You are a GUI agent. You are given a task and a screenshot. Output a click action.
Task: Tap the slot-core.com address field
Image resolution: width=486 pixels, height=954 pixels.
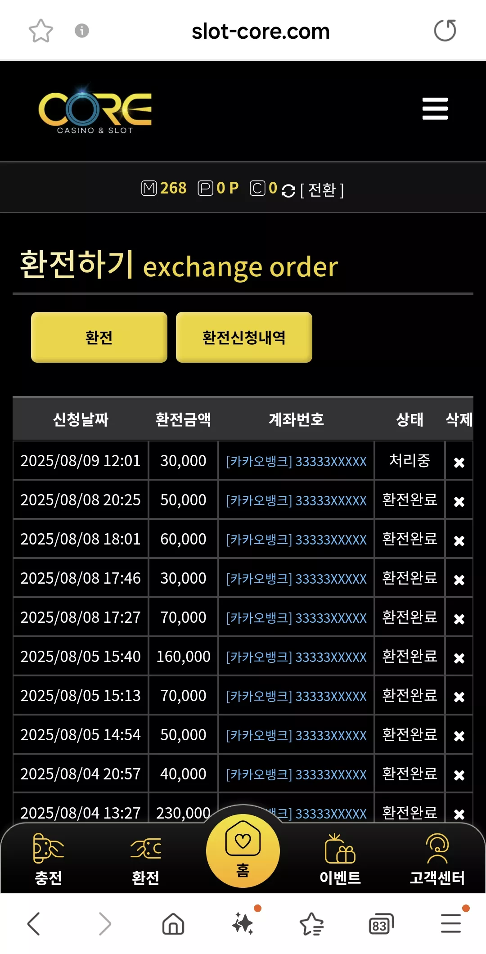click(x=261, y=31)
